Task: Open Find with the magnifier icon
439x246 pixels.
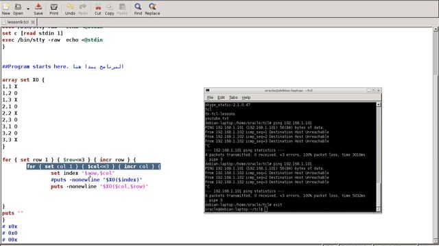Action: (x=138, y=9)
